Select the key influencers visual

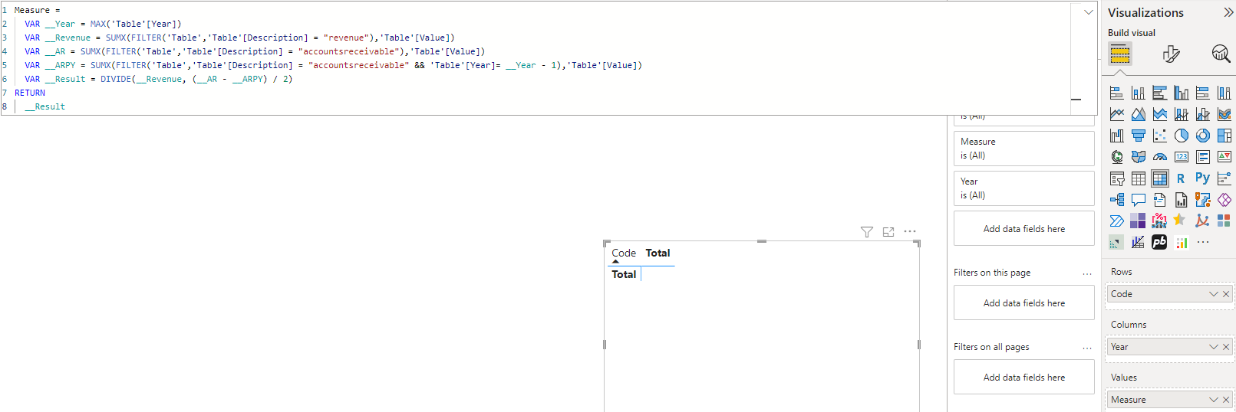(1224, 178)
